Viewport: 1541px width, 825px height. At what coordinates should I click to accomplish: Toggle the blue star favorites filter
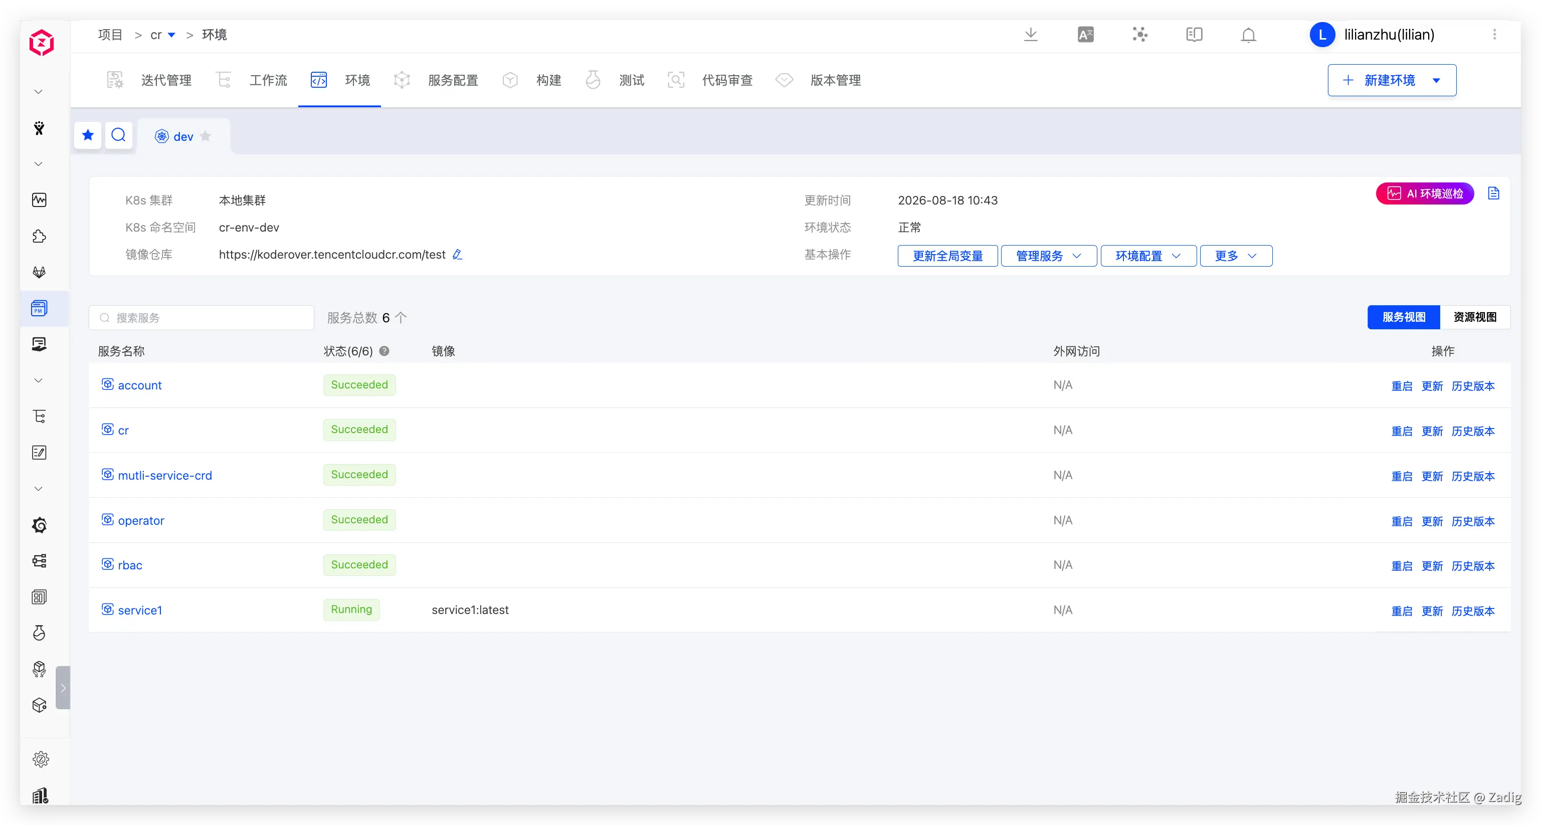coord(88,135)
